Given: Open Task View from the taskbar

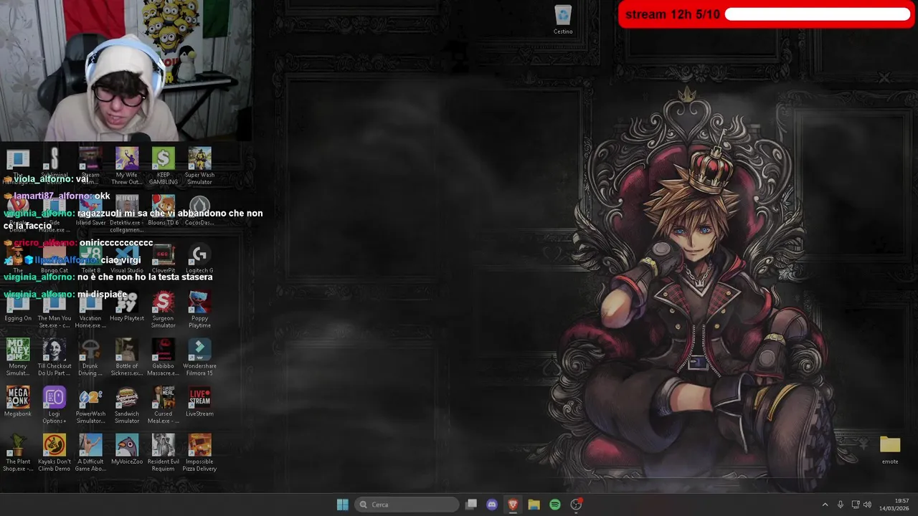Looking at the screenshot, I should tap(471, 505).
